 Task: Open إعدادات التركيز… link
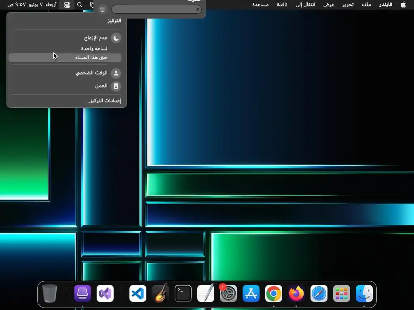coord(103,101)
